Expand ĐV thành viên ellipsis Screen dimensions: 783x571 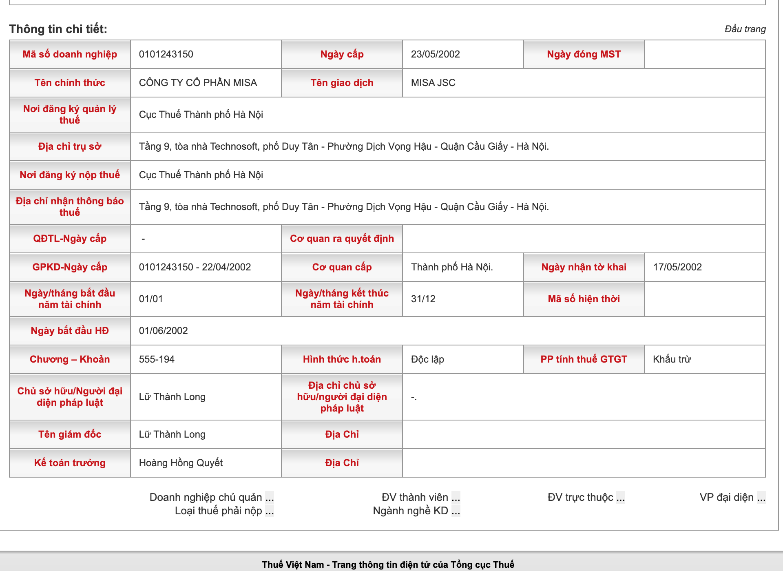[456, 497]
